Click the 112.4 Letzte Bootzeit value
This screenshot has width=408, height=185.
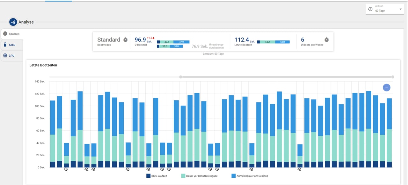(242, 40)
